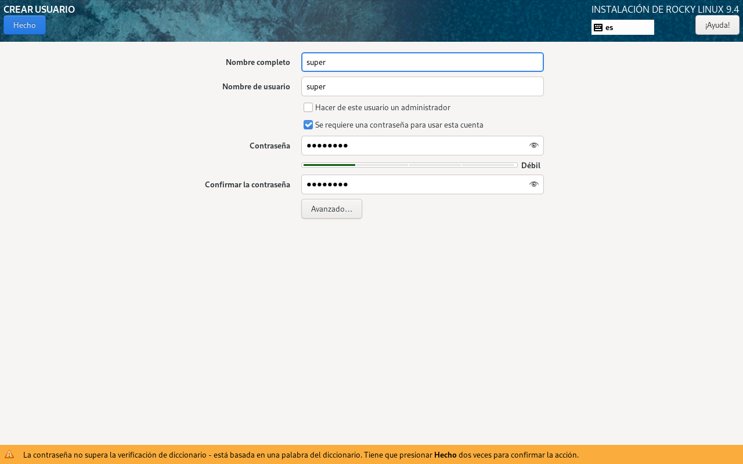Click the INSTALACIÓN DE ROCKY LINUX 9.4 title
The height and width of the screenshot is (464, 743).
(x=665, y=9)
